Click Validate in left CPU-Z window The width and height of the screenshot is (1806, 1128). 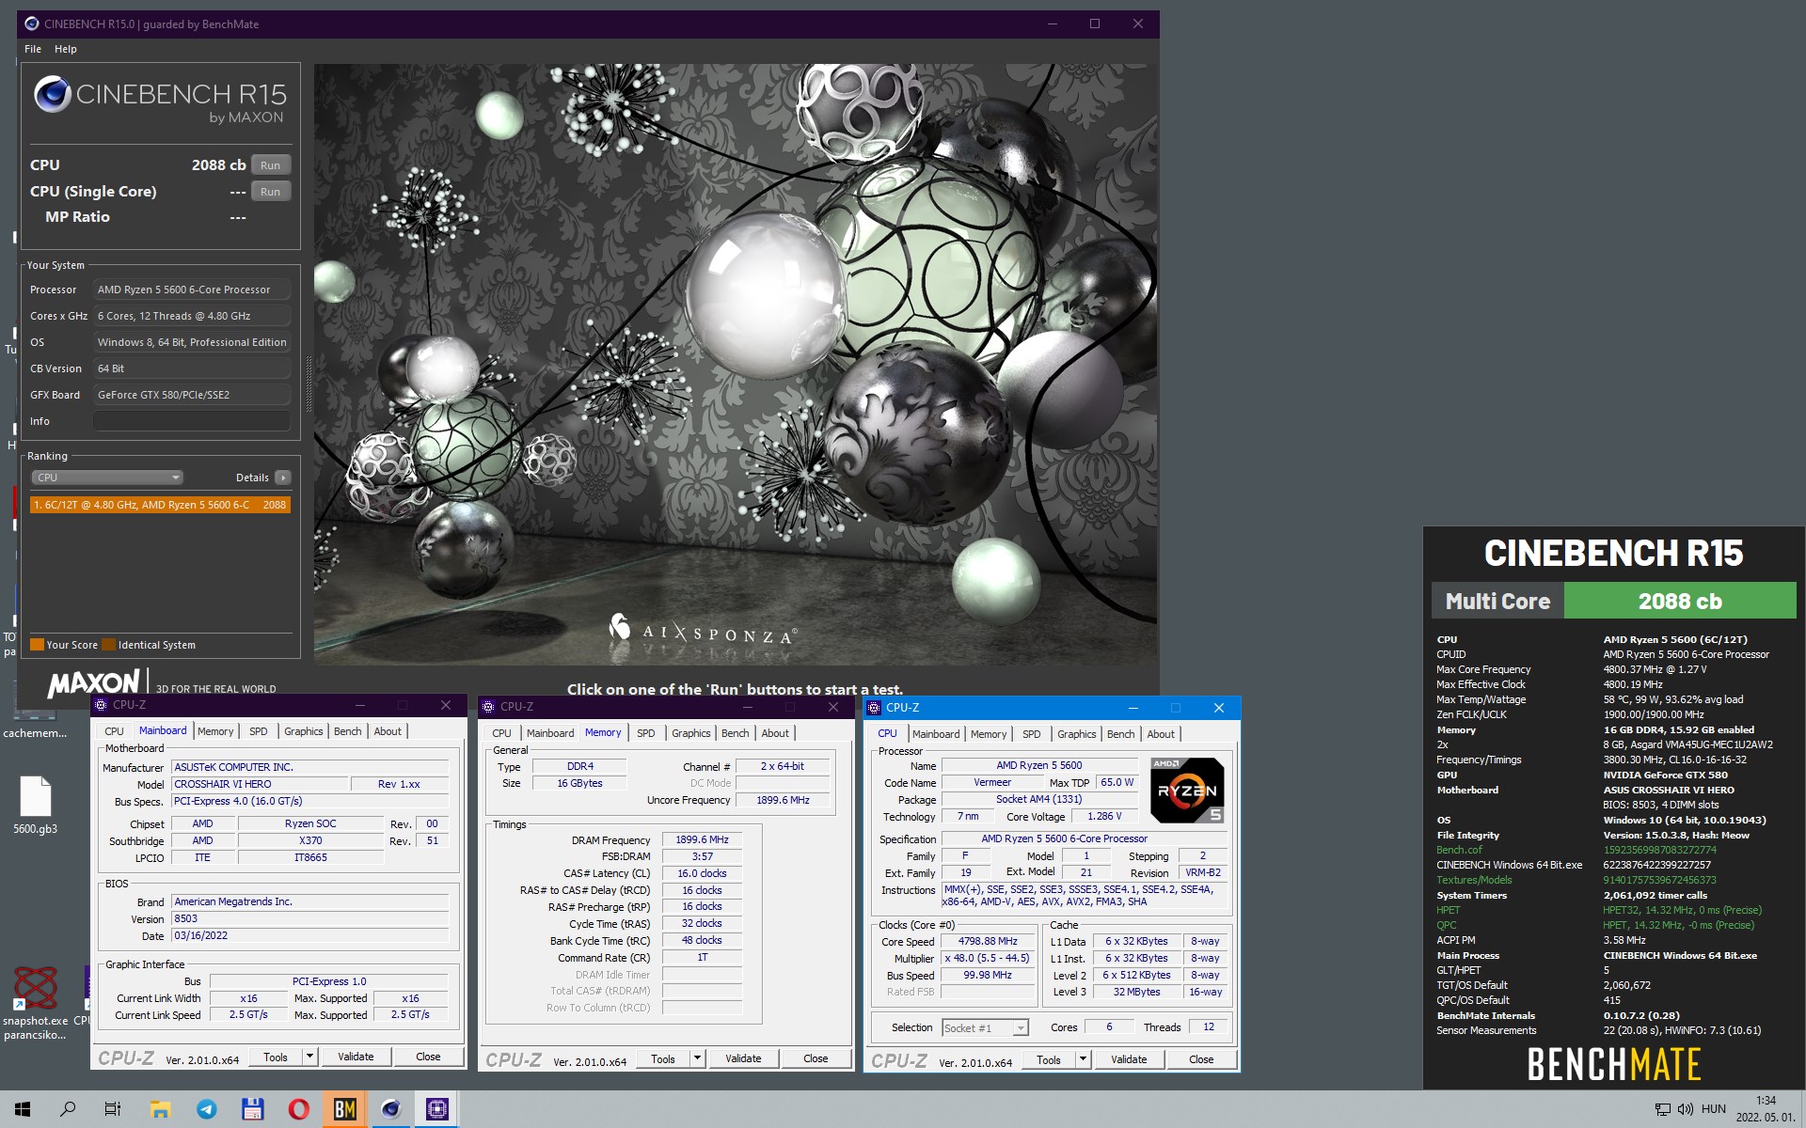click(356, 1057)
